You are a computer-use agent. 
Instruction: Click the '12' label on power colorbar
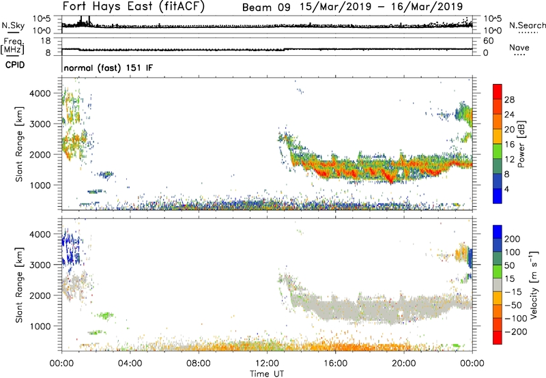coord(509,160)
